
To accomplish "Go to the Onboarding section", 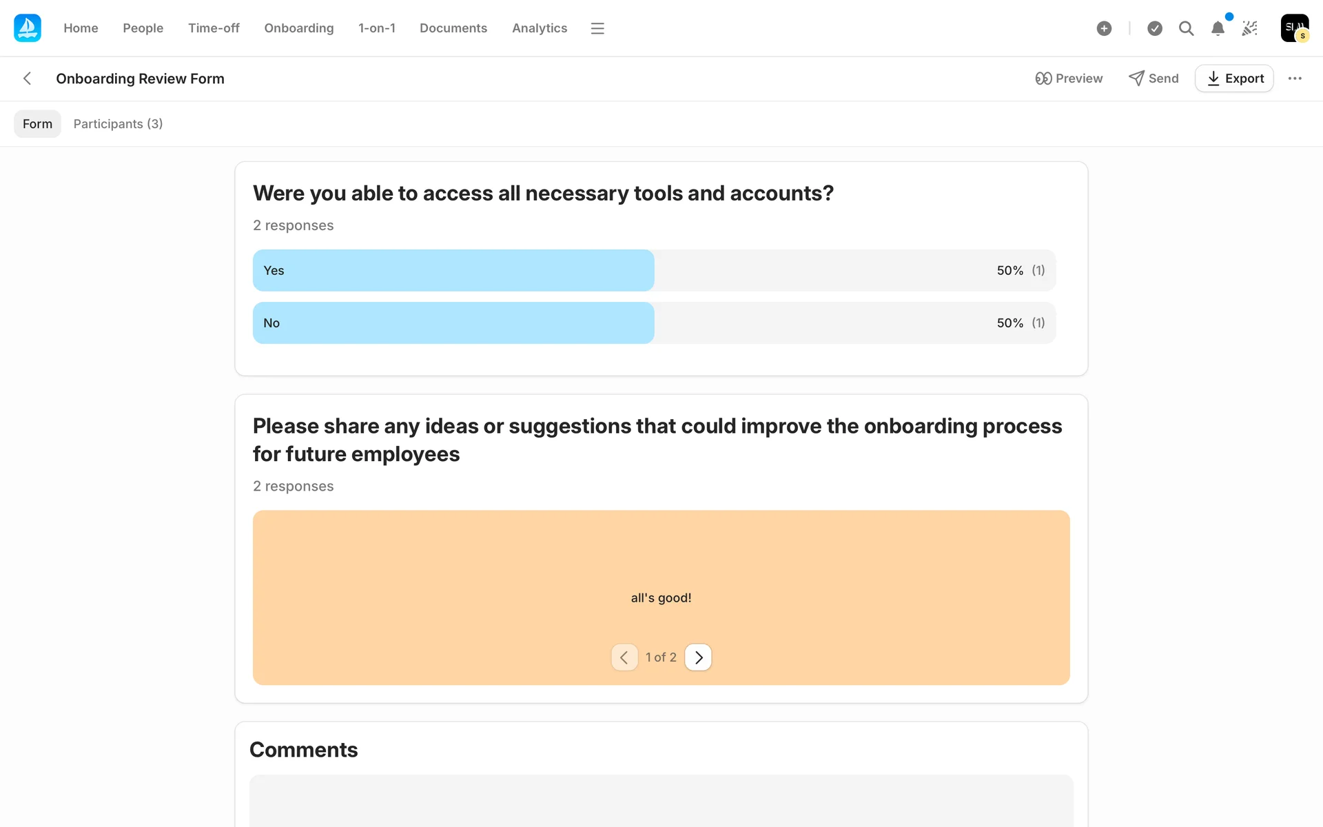I will tap(298, 28).
